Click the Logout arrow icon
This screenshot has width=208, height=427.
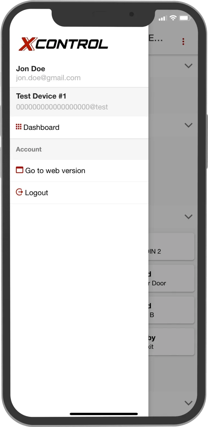[x=19, y=192]
